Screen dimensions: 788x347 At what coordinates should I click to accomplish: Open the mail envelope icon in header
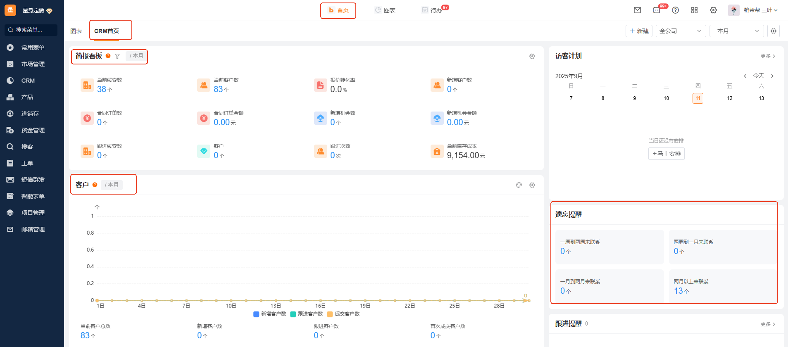point(637,10)
